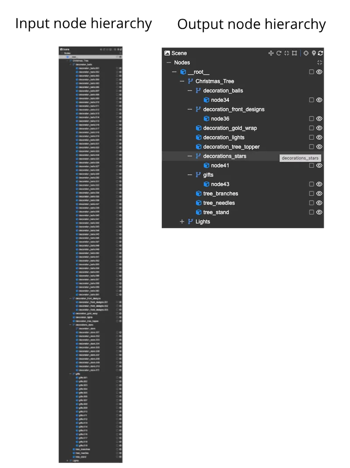This screenshot has width=350, height=468.
Task: Toggle visibility of tree_stand
Action: tap(319, 212)
